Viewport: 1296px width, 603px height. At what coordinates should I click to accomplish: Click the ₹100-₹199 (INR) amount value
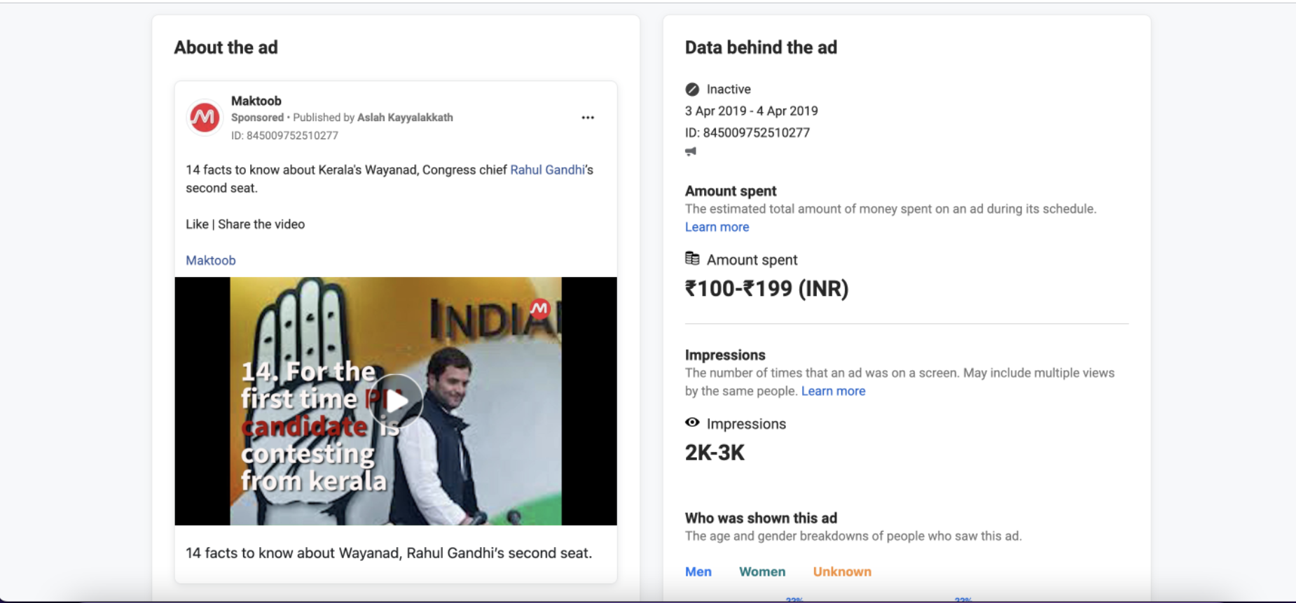click(767, 288)
